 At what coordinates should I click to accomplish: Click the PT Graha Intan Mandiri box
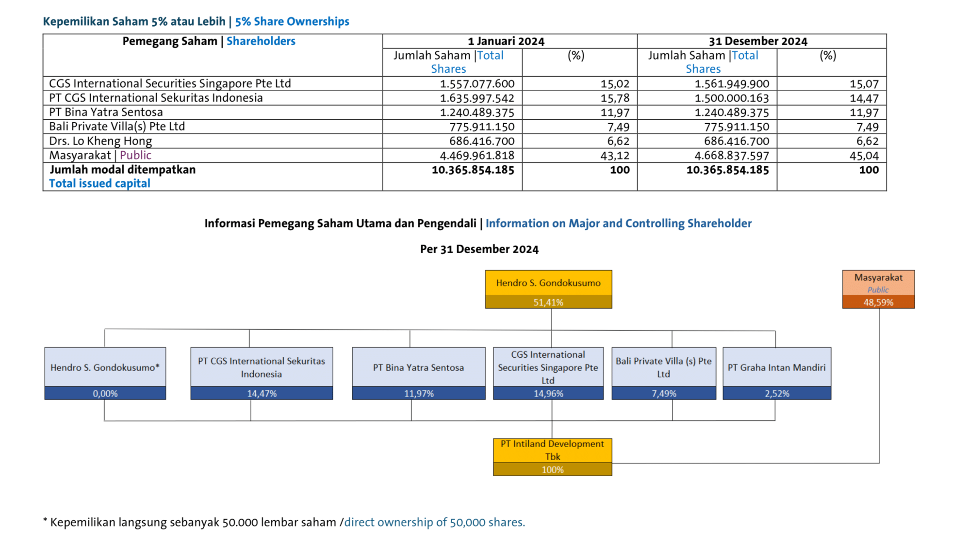(776, 367)
